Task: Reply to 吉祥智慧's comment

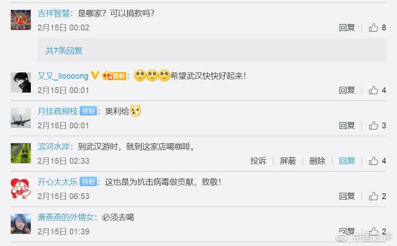Action: pos(347,27)
